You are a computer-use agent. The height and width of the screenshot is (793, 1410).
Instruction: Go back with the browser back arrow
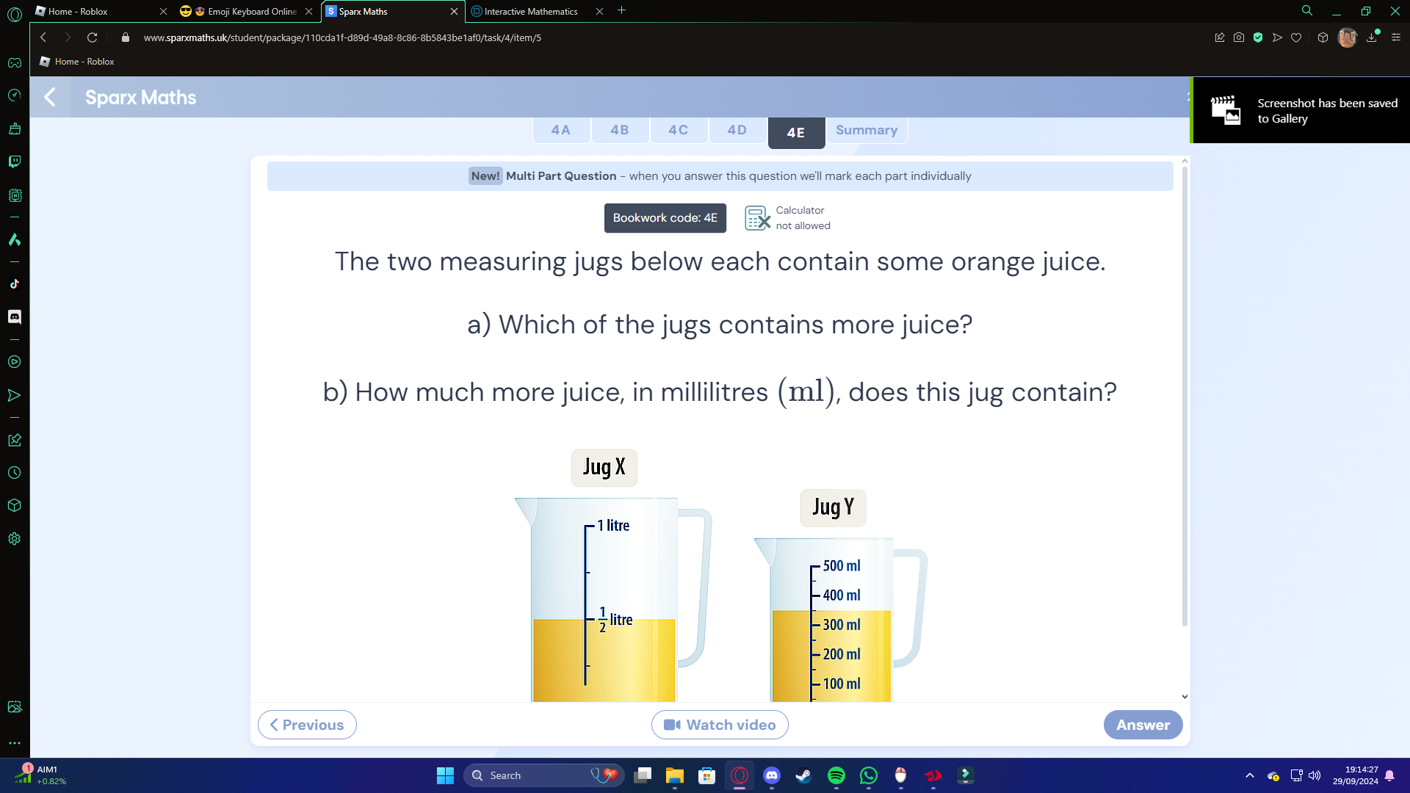click(x=43, y=37)
